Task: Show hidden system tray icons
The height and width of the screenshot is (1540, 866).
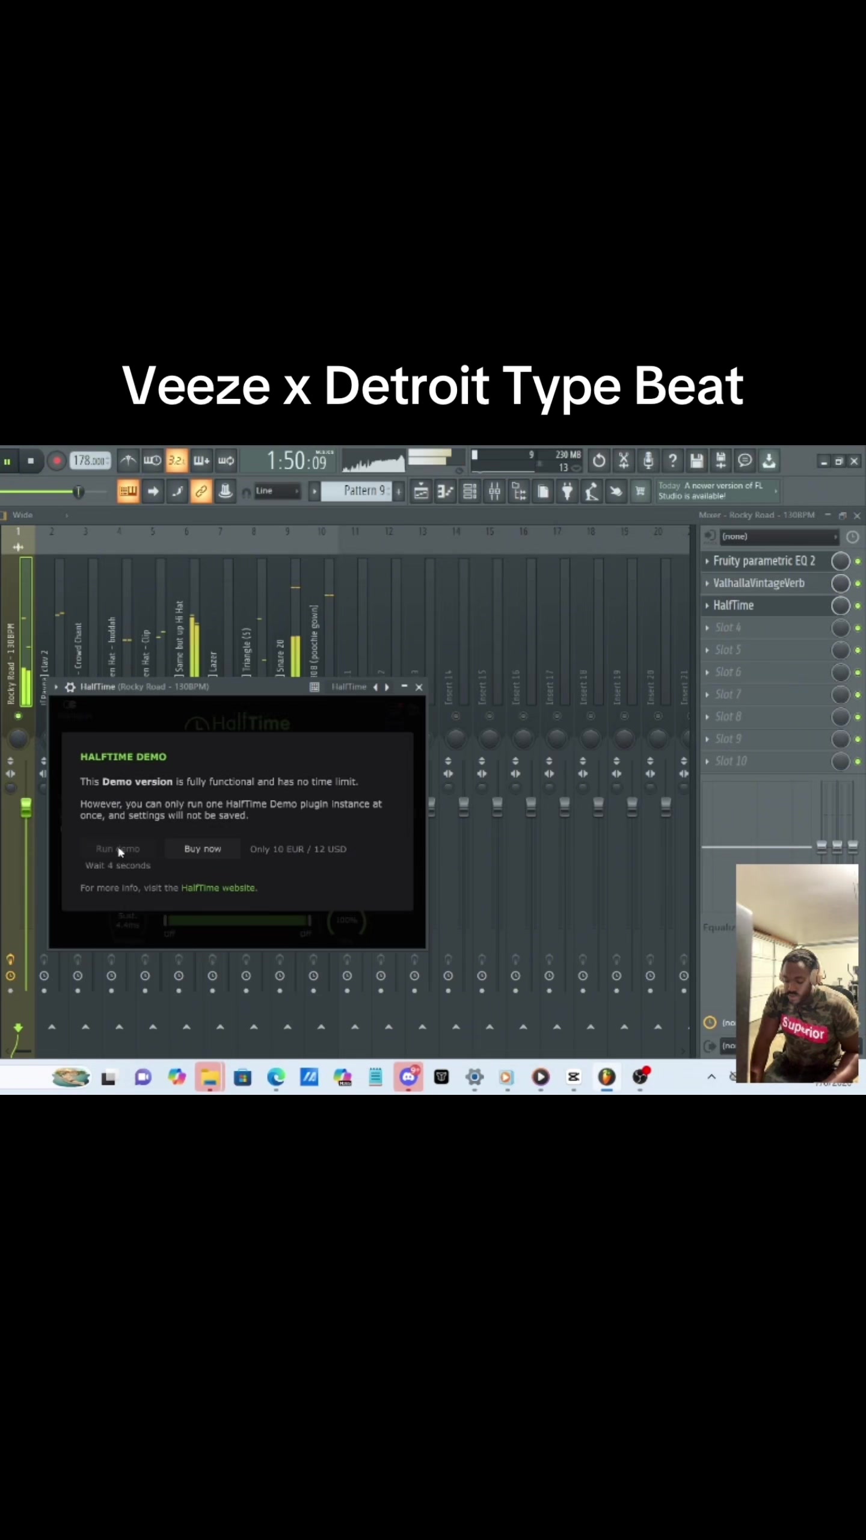Action: [x=711, y=1077]
